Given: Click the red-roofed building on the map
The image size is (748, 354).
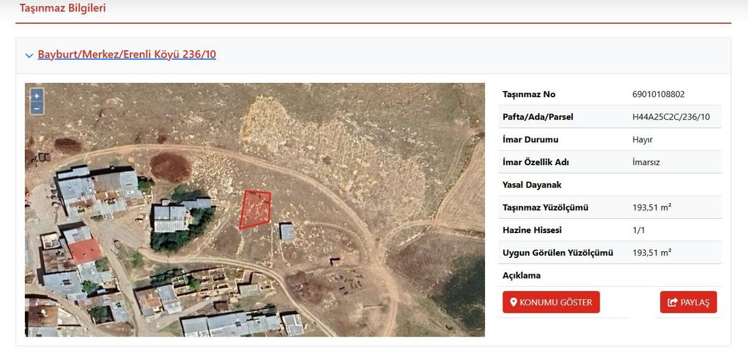Looking at the screenshot, I should click(x=84, y=251).
